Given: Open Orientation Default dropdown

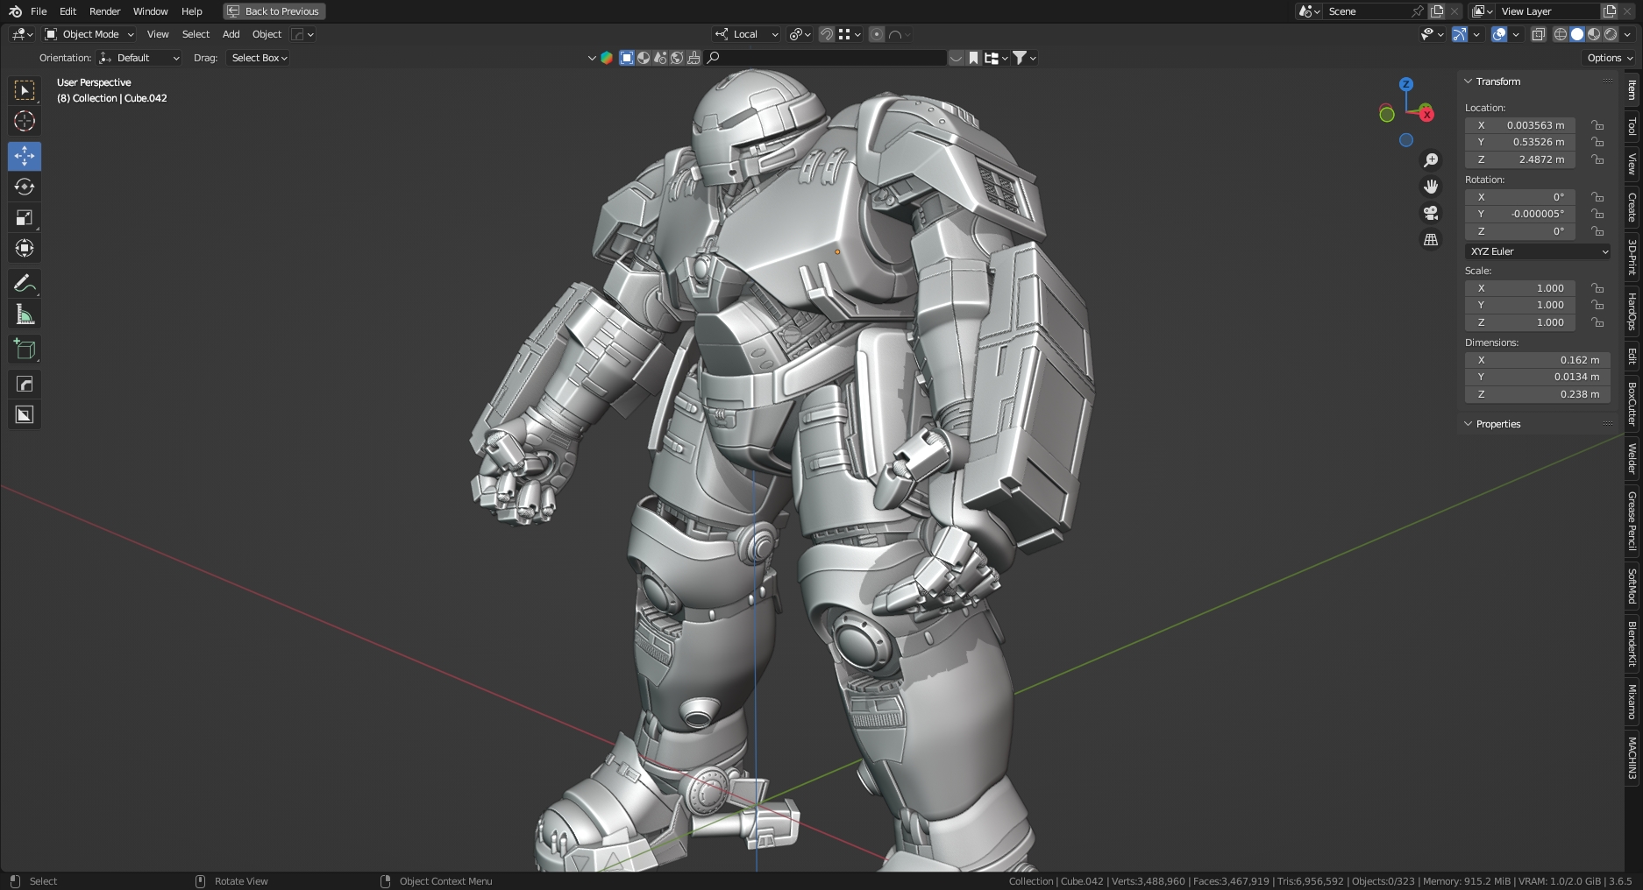Looking at the screenshot, I should [x=139, y=58].
